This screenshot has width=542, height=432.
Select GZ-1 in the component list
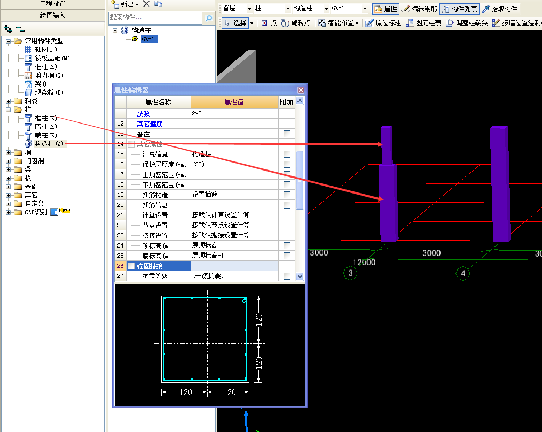tap(148, 39)
